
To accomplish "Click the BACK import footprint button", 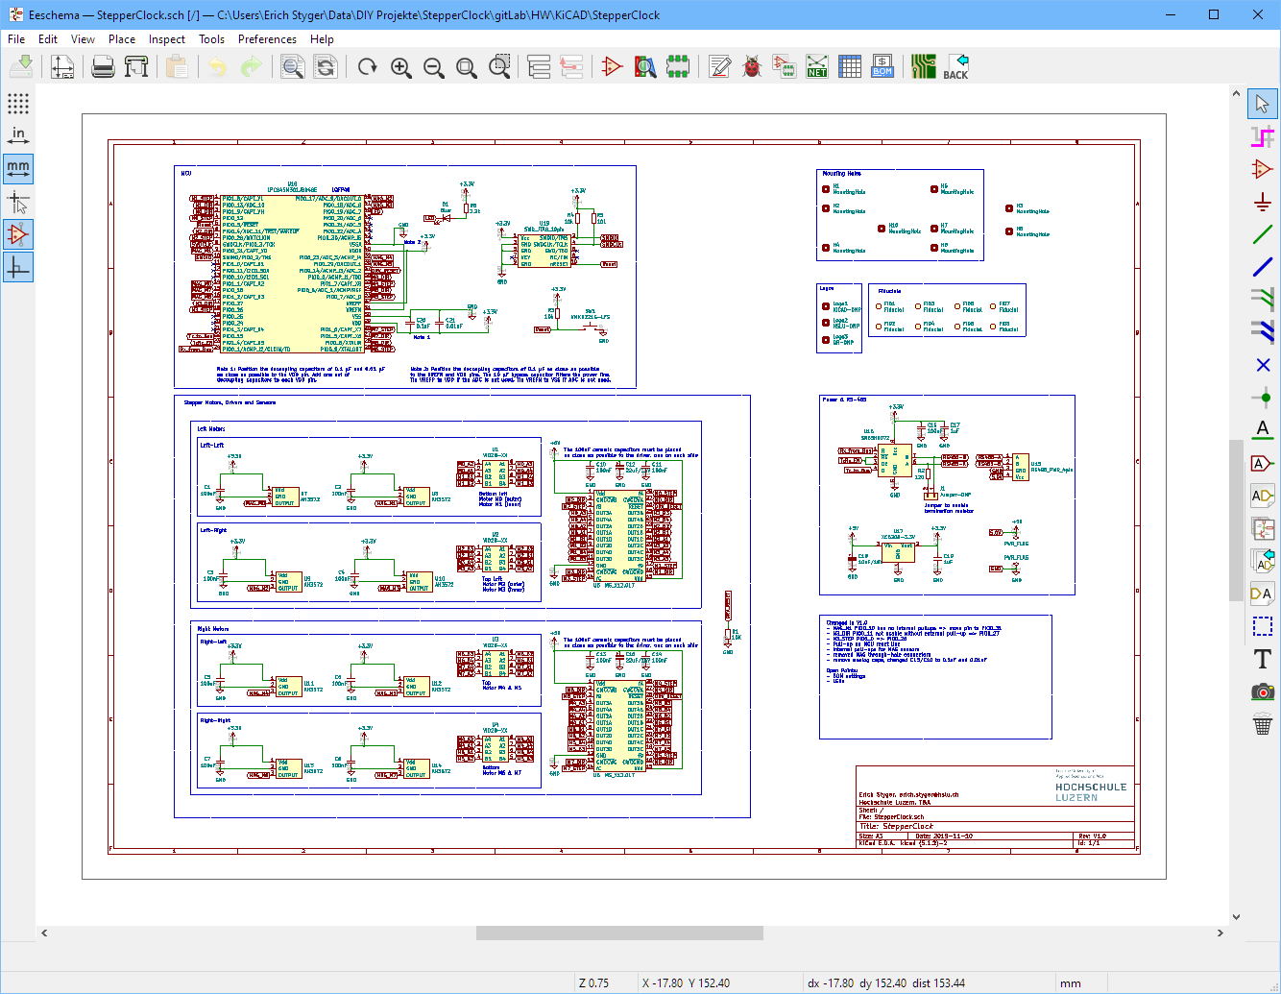I will point(955,66).
